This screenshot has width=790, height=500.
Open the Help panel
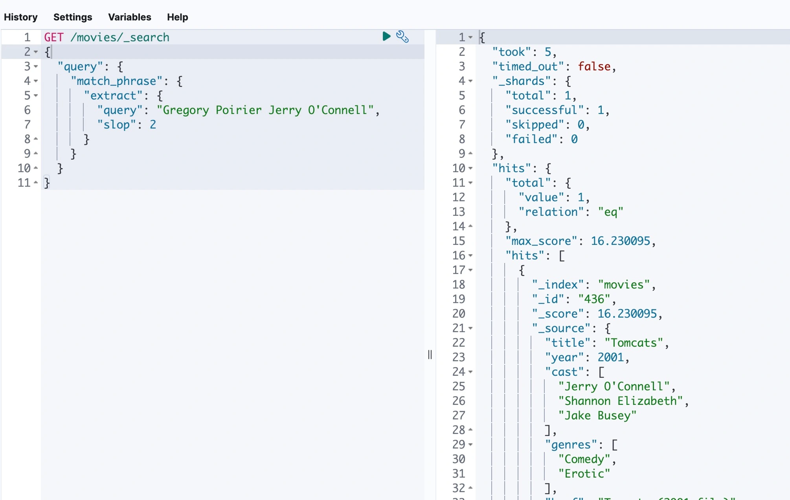(x=177, y=17)
